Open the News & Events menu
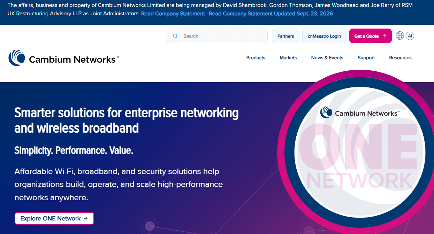This screenshot has width=434, height=234. tap(327, 58)
